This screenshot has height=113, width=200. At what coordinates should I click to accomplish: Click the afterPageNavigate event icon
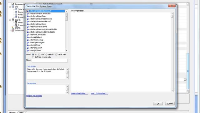[x=28, y=43]
